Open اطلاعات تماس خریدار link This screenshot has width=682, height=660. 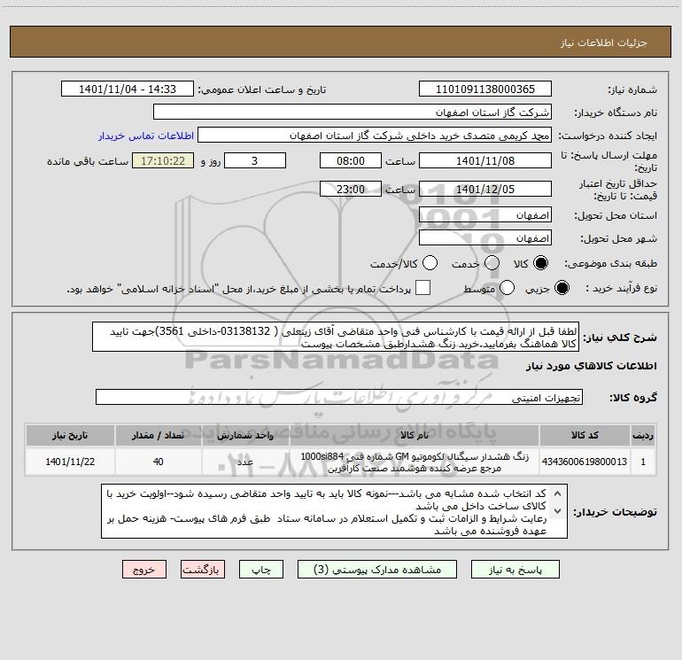(x=146, y=136)
